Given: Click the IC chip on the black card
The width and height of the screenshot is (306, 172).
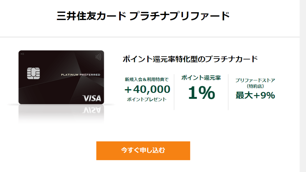Looking at the screenshot, I should tap(33, 73).
